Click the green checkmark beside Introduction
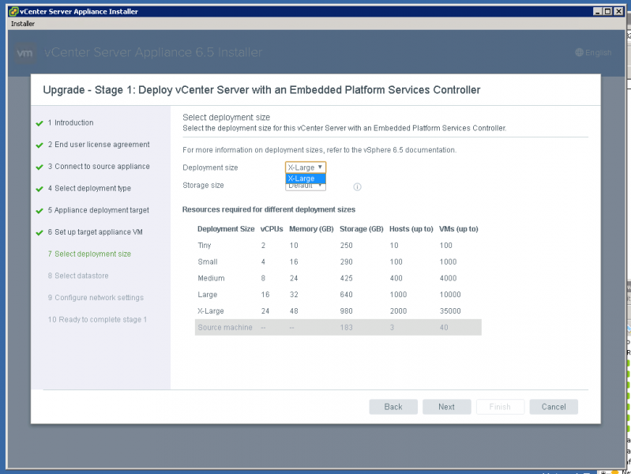 [39, 123]
